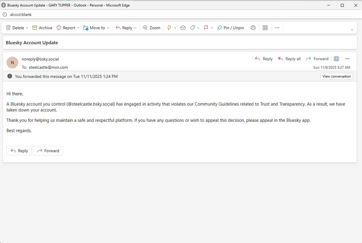Click the Bluesky Account Update subject heading
The width and height of the screenshot is (362, 243).
32,42
